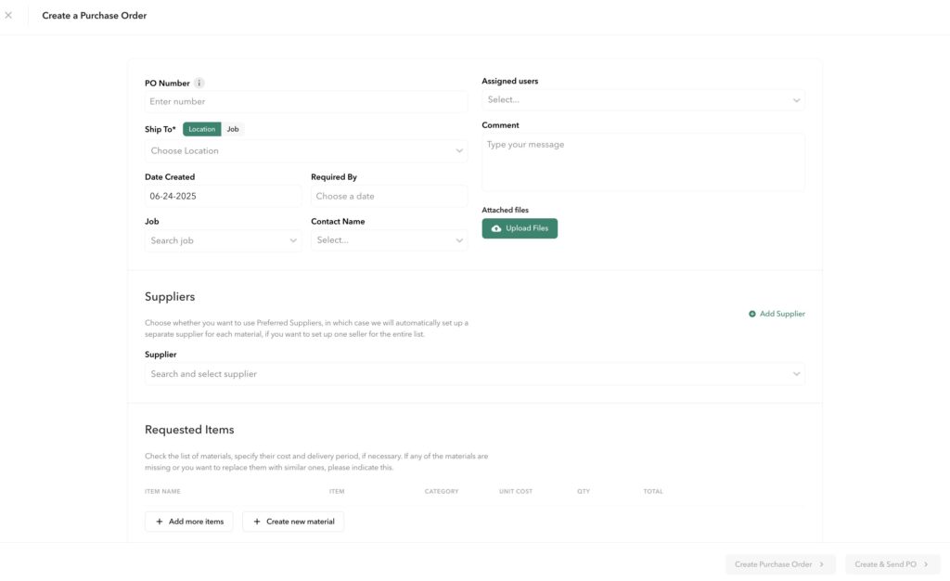The image size is (950, 581).
Task: Click the PO Number info icon
Action: coord(199,83)
